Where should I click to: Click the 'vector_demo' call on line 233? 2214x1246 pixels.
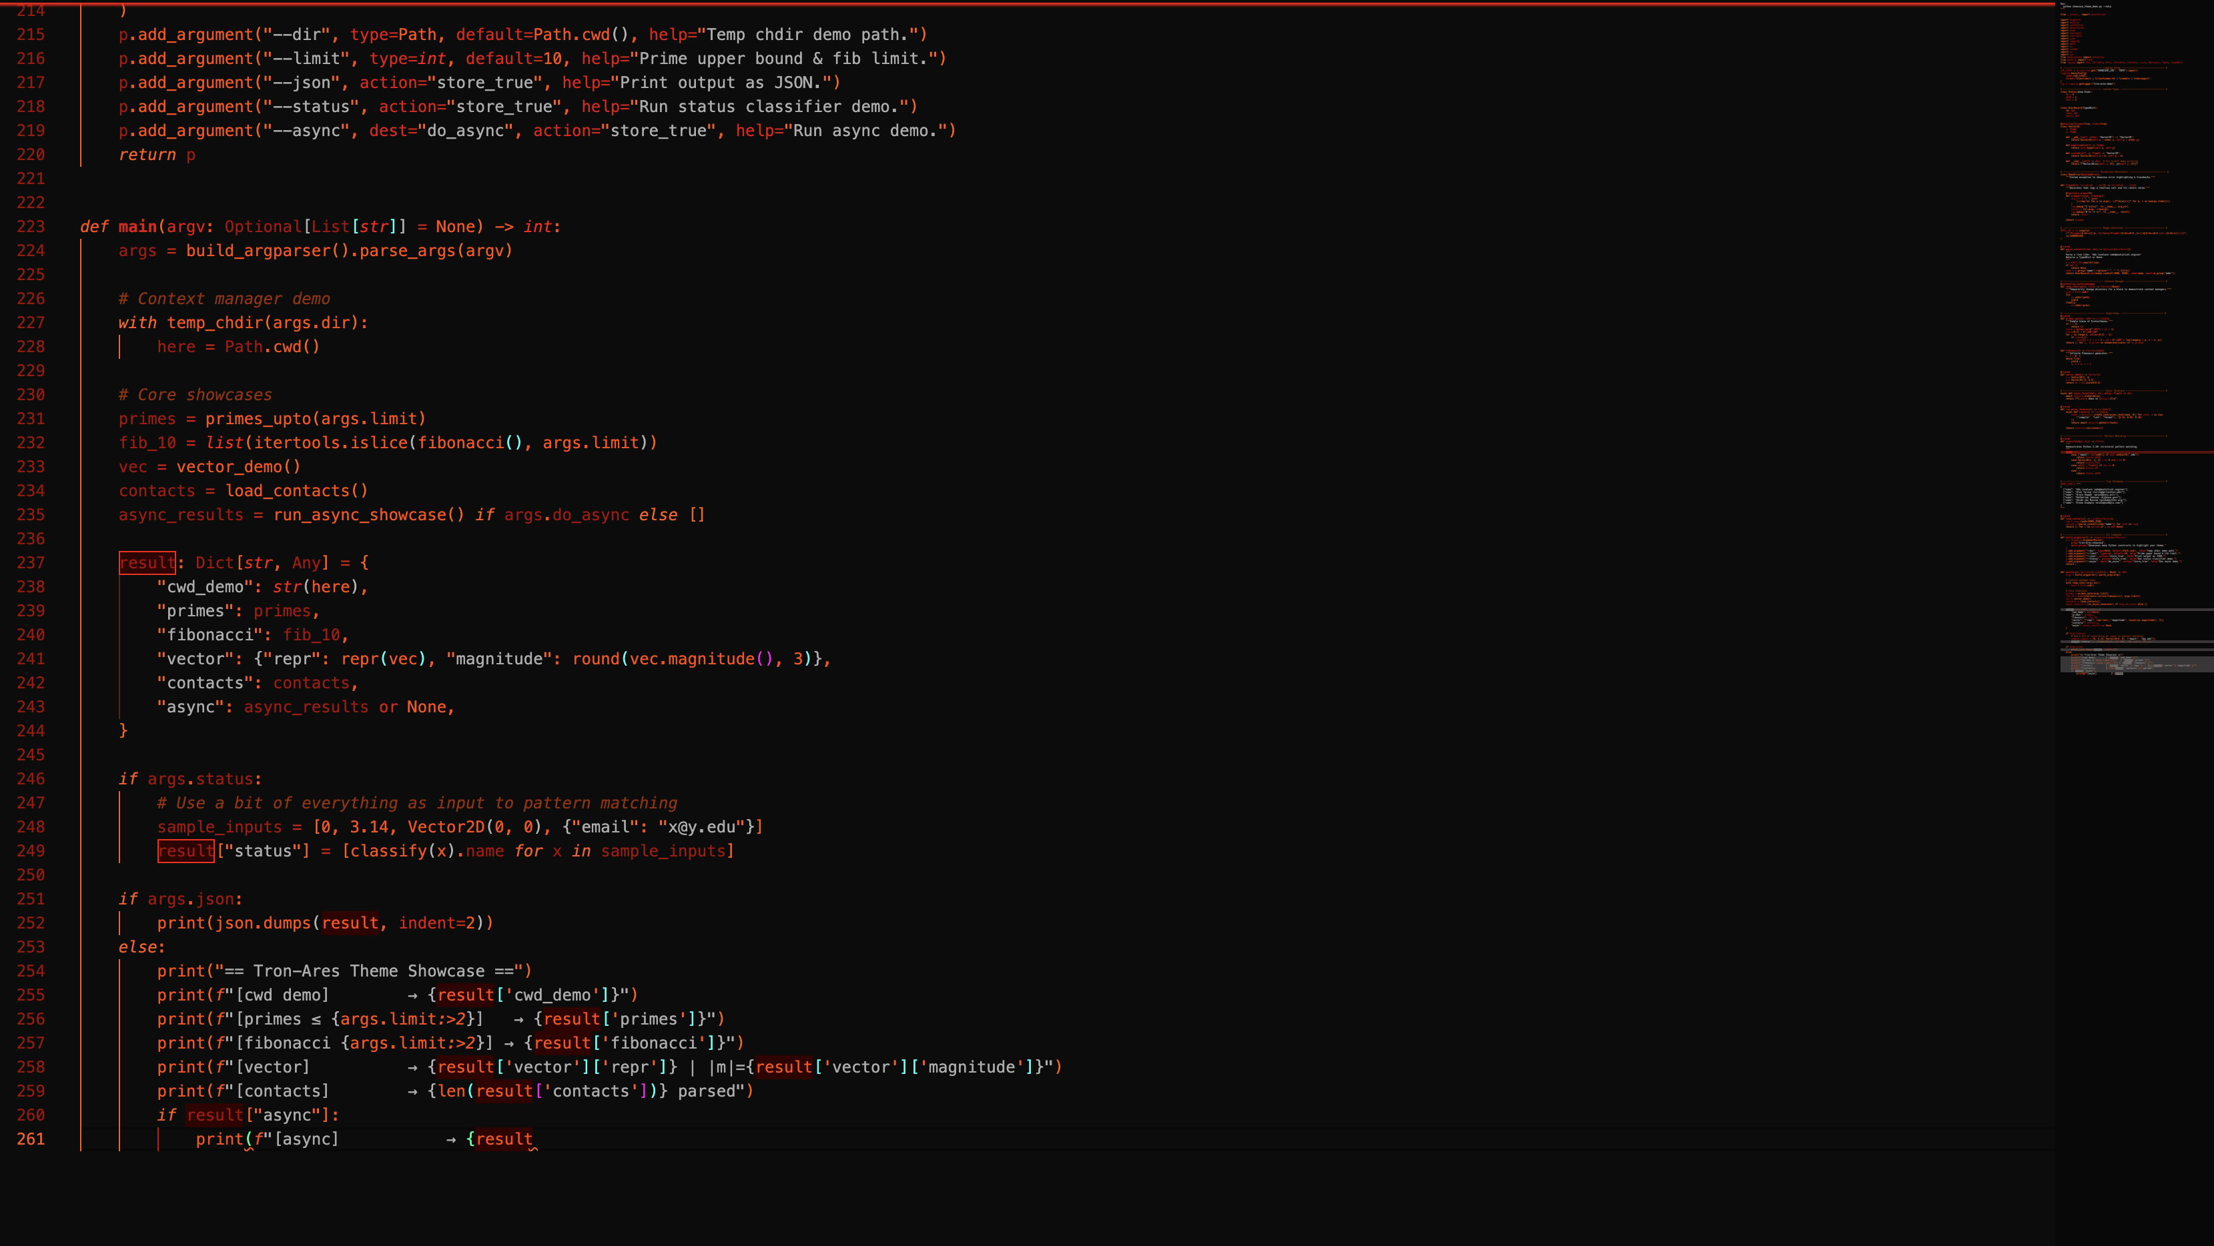pyautogui.click(x=229, y=467)
